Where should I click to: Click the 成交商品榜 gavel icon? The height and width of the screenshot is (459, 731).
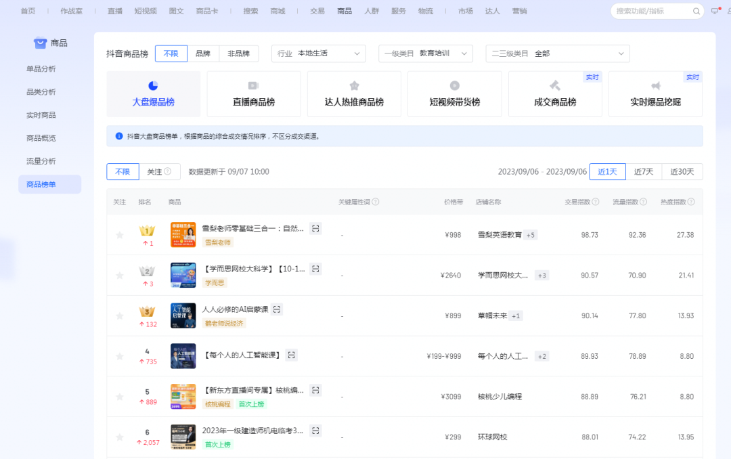(x=555, y=86)
